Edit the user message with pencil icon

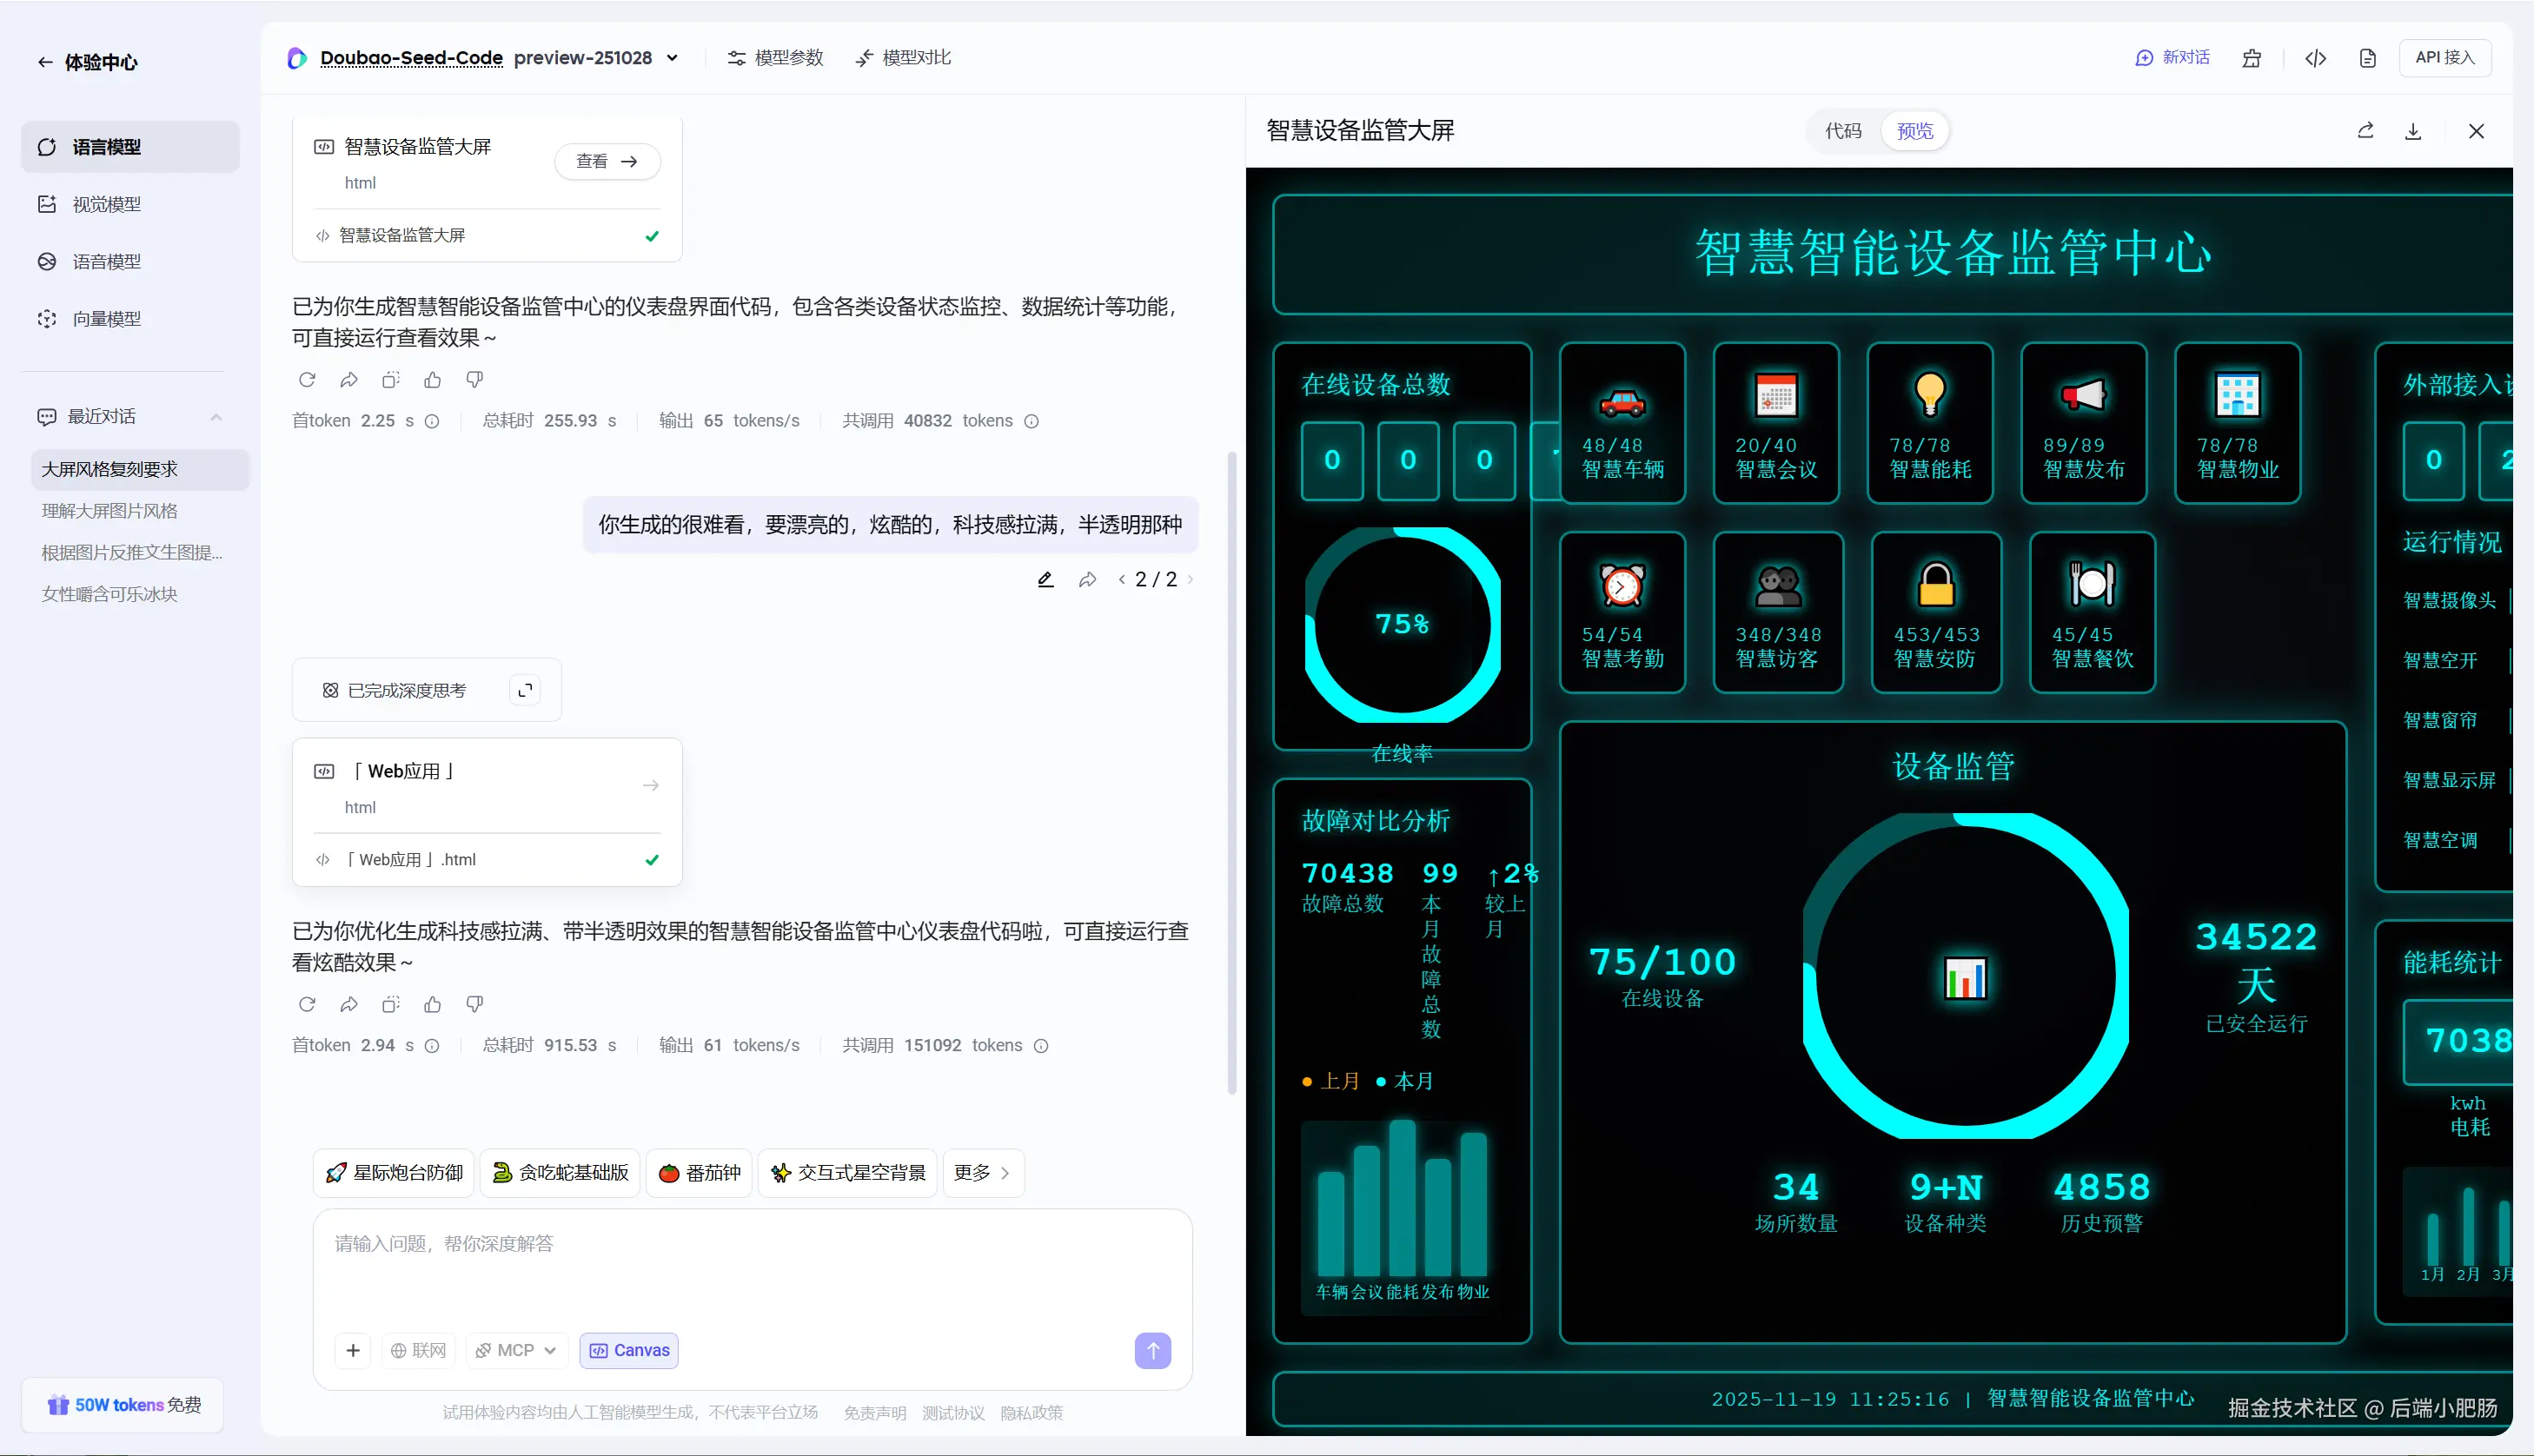pos(1045,580)
